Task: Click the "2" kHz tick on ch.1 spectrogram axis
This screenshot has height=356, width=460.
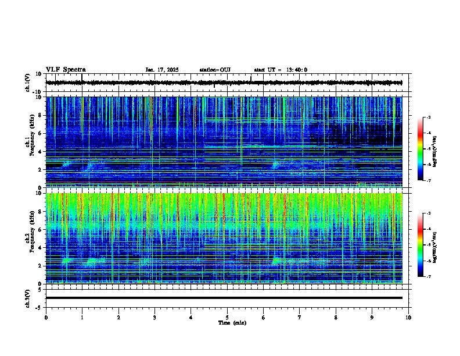Action: (41, 170)
